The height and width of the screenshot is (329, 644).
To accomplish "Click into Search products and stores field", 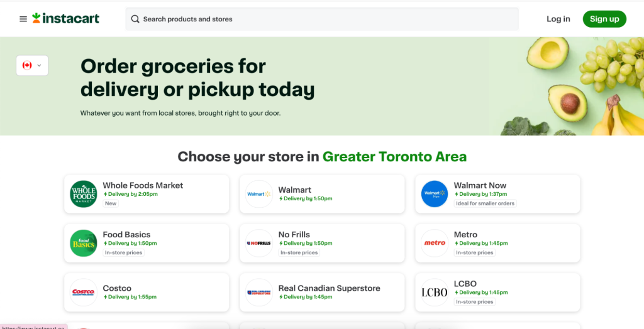I will point(322,19).
